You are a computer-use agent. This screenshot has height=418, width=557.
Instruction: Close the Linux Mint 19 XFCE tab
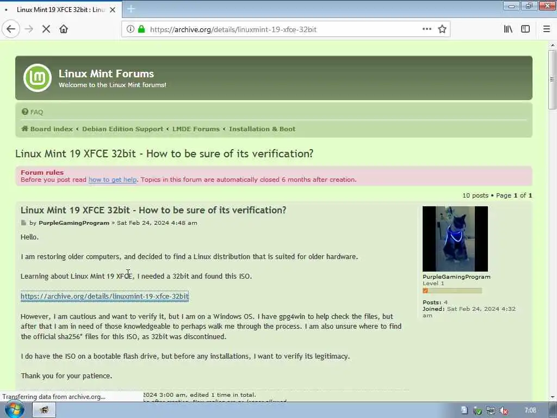point(113,10)
